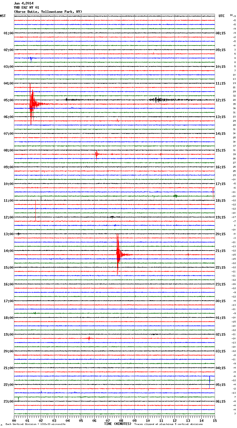Click the '11:00' MST time label
Image resolution: width=237 pixels, height=428 pixels.
tap(8, 201)
